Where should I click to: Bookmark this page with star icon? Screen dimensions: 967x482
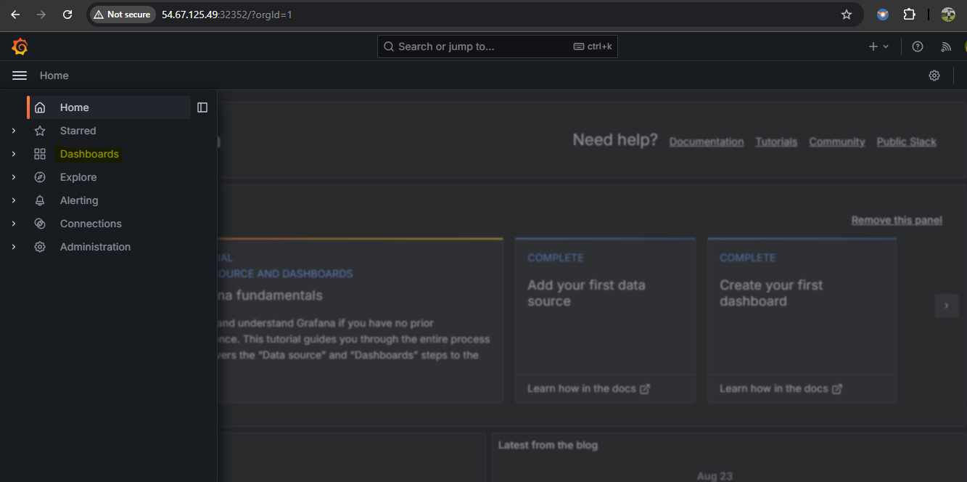[847, 15]
